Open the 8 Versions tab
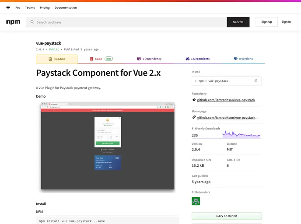 click(x=243, y=59)
